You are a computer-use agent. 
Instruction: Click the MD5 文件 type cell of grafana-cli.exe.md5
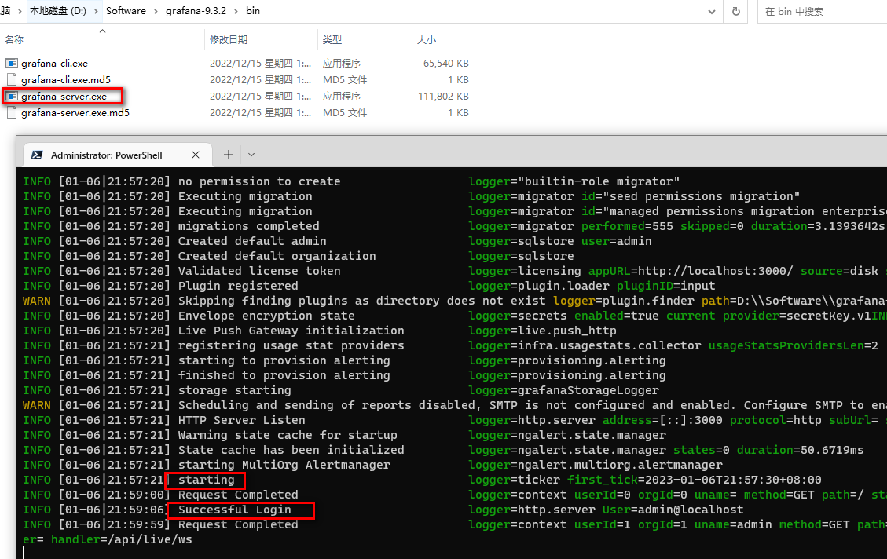click(x=344, y=80)
